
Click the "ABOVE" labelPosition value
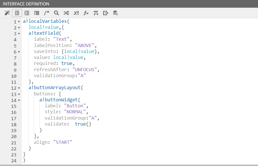85,45
